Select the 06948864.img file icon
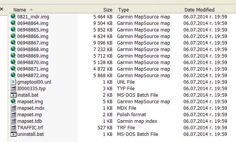 [13, 23]
